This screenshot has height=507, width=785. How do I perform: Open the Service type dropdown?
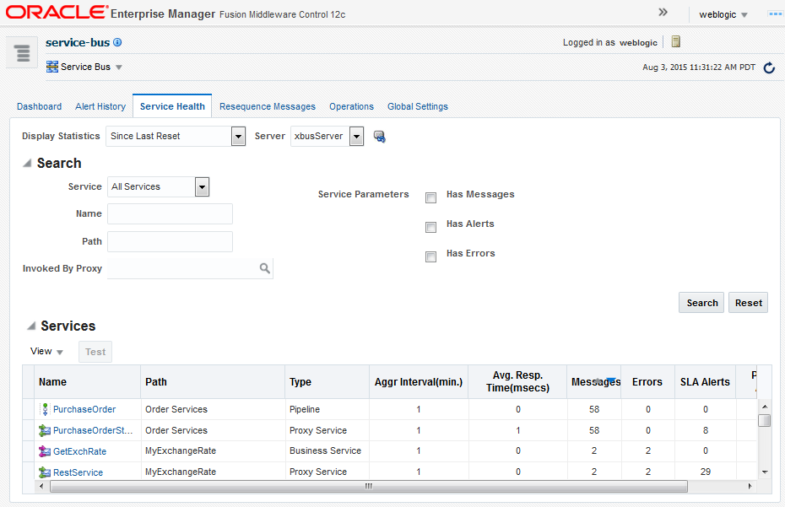pyautogui.click(x=202, y=186)
